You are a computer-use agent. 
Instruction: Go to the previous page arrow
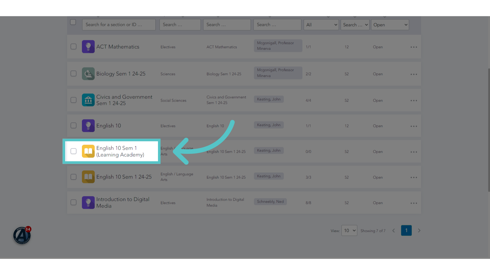click(x=394, y=230)
